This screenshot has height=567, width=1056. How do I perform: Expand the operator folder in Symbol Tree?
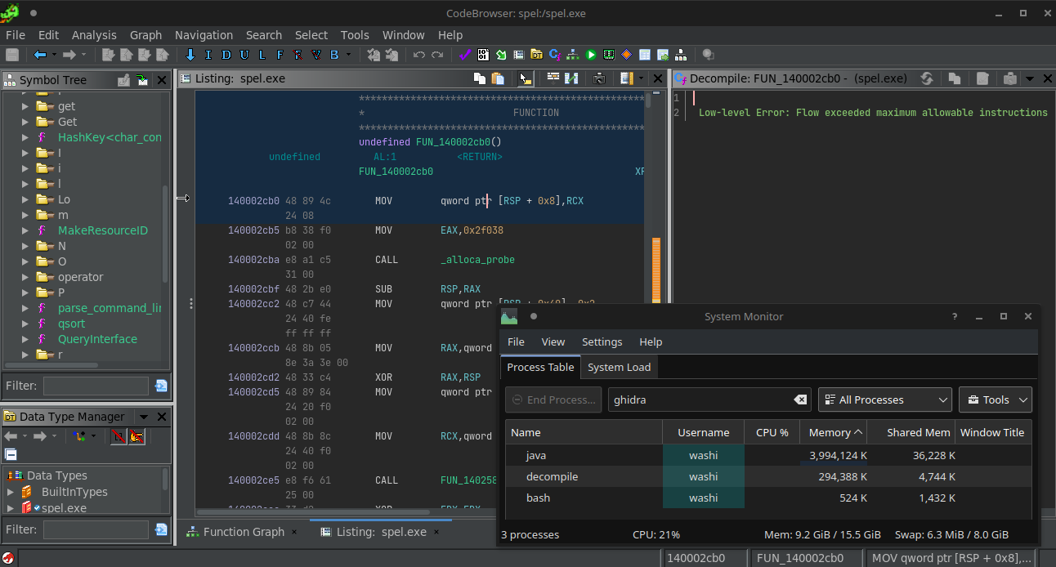[x=25, y=277]
